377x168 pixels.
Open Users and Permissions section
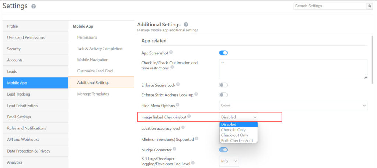(36, 37)
